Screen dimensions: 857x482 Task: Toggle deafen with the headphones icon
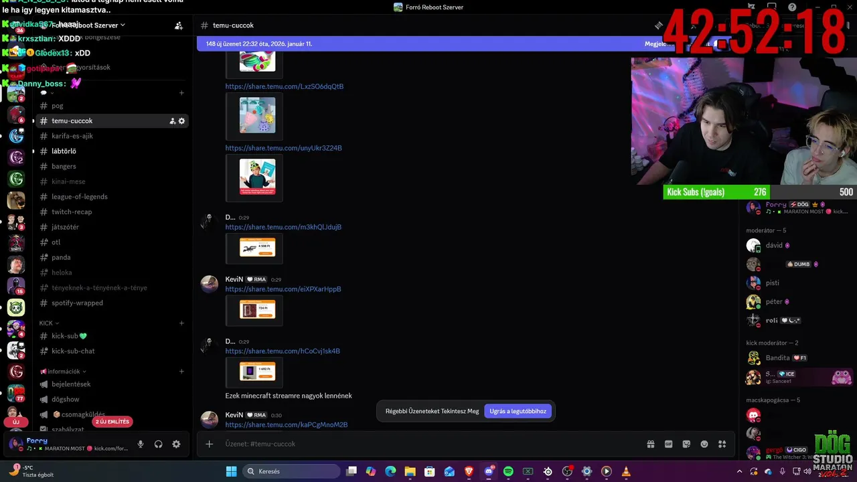(x=159, y=444)
